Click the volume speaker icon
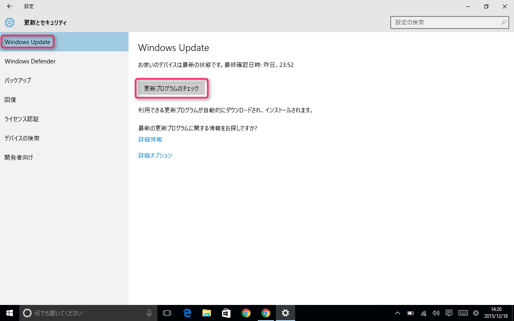Screen dimensions: 514x321 tap(436, 313)
